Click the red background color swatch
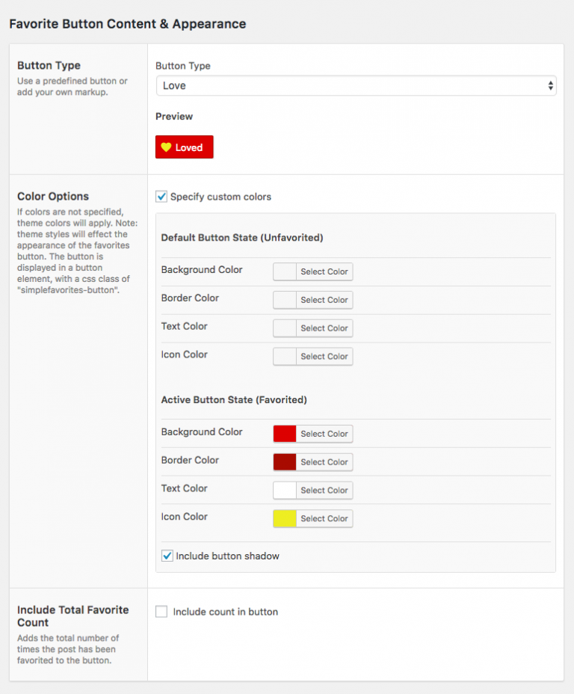The width and height of the screenshot is (574, 694). (x=284, y=434)
